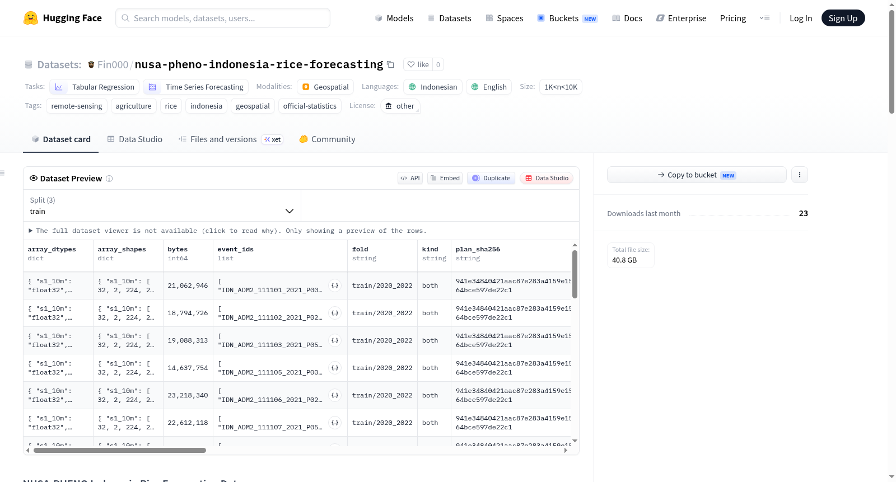Viewport: 896px width, 482px height.
Task: Click the like count number
Action: [x=438, y=65]
